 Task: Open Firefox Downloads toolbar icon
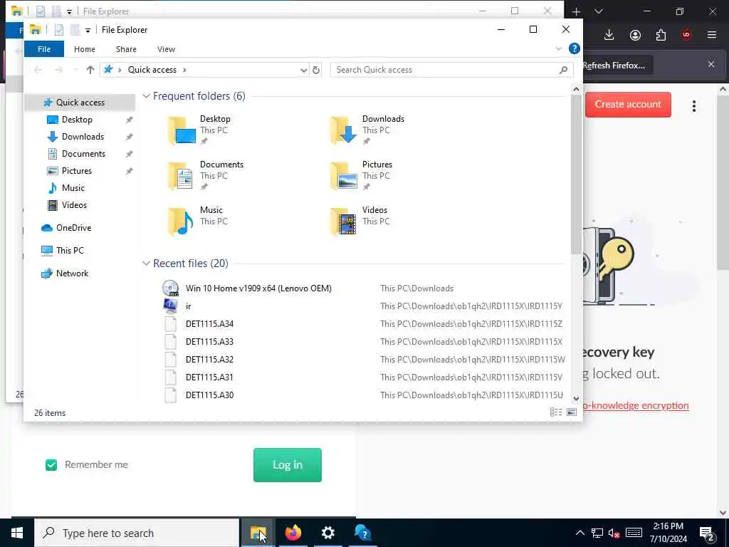[x=609, y=36]
